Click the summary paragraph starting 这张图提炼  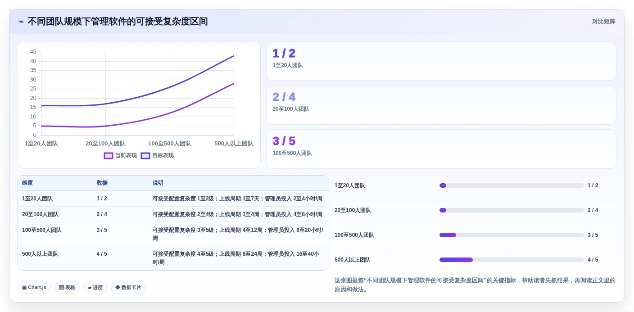point(475,285)
